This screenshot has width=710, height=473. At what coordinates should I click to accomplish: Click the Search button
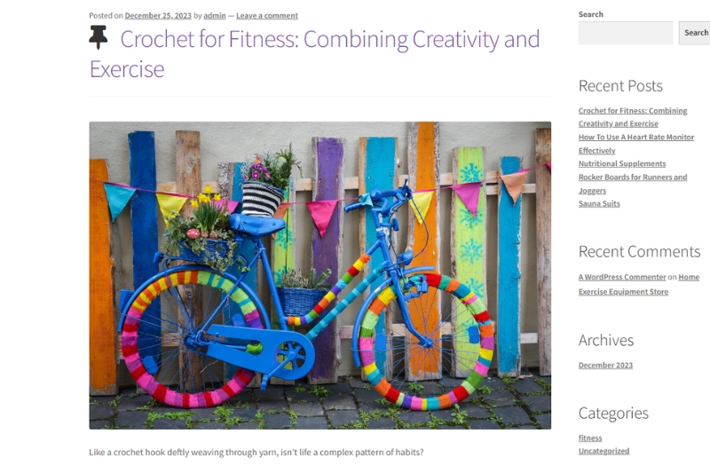coord(695,33)
